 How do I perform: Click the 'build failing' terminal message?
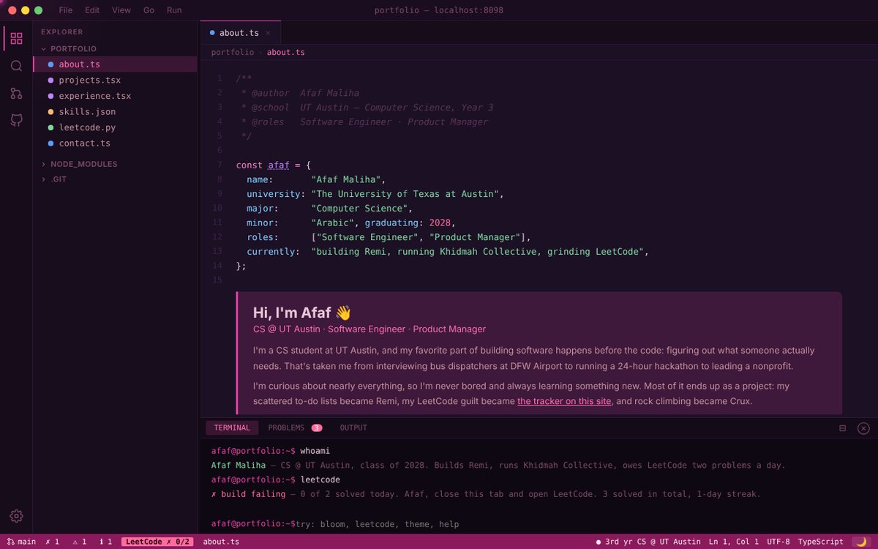coord(248,494)
